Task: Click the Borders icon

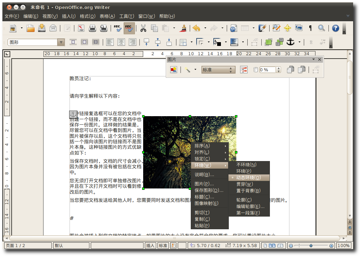Action: coord(183,42)
